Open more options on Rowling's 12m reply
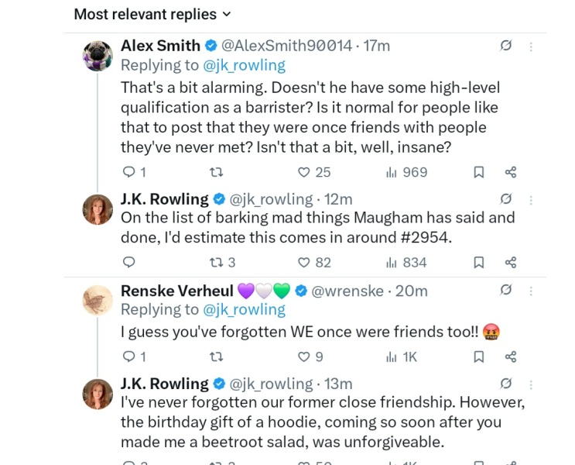Viewport: 575px width, 465px height. coord(531,200)
